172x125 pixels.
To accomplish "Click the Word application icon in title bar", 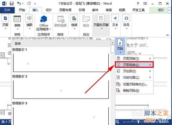I will click(4, 3).
